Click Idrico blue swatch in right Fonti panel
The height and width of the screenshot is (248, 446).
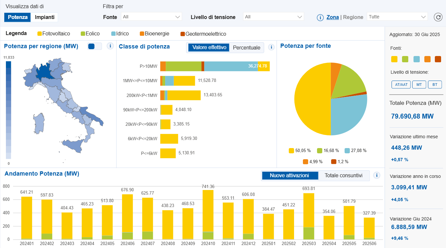click(416, 59)
